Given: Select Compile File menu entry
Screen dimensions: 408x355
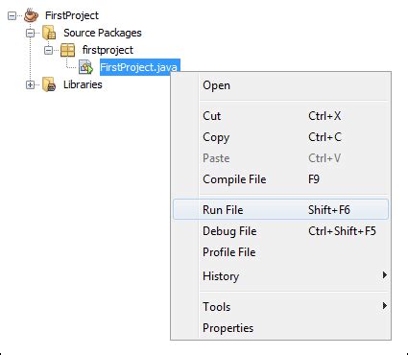Looking at the screenshot, I should (280, 179).
